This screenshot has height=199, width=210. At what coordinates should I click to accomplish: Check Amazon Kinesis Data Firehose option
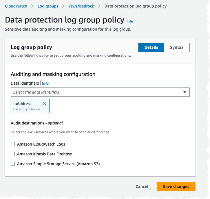coord(13,154)
